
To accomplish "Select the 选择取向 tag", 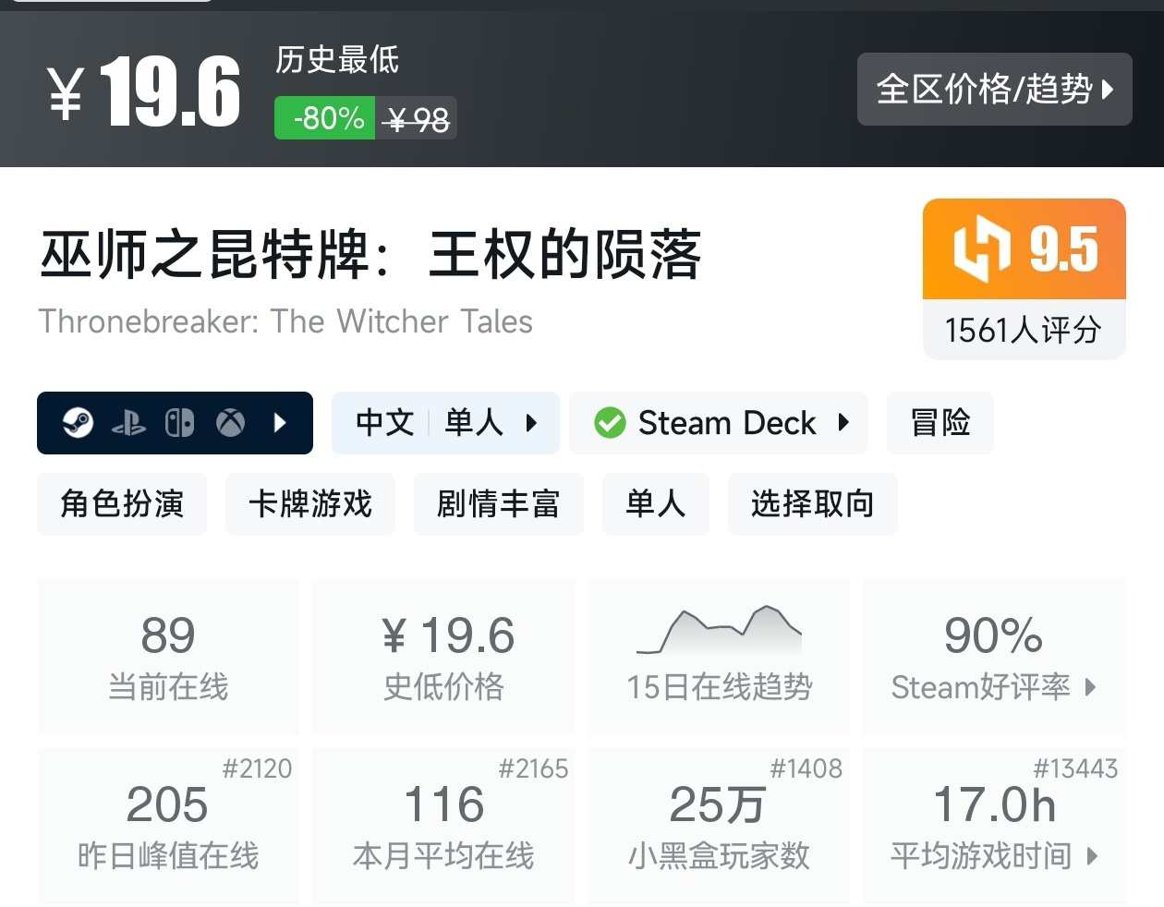I will pos(813,504).
